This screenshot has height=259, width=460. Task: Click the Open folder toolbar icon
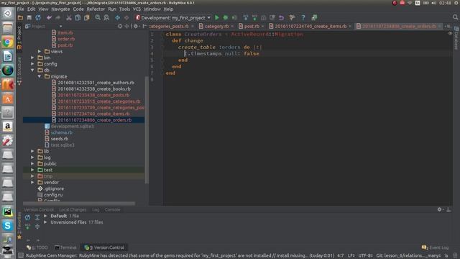pyautogui.click(x=20, y=18)
